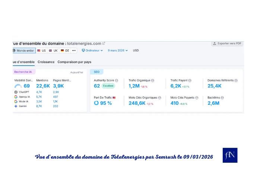Screen dimensions: 257x175
Task: Click the +3,1 % paid traffic change
Action: 186,87
